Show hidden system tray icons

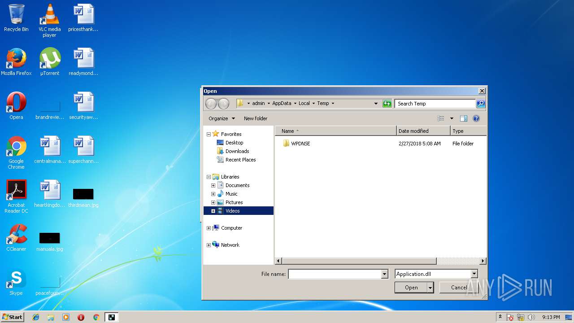coord(500,317)
